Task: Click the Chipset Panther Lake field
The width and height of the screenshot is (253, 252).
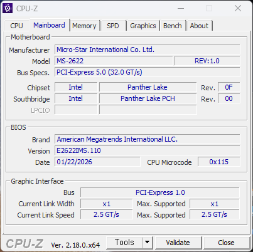Action: (x=148, y=87)
